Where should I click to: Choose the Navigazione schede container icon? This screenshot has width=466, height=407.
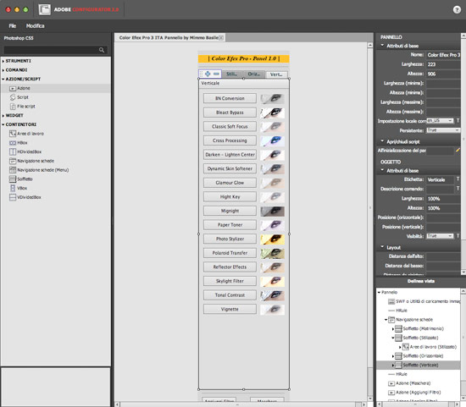pyautogui.click(x=13, y=161)
